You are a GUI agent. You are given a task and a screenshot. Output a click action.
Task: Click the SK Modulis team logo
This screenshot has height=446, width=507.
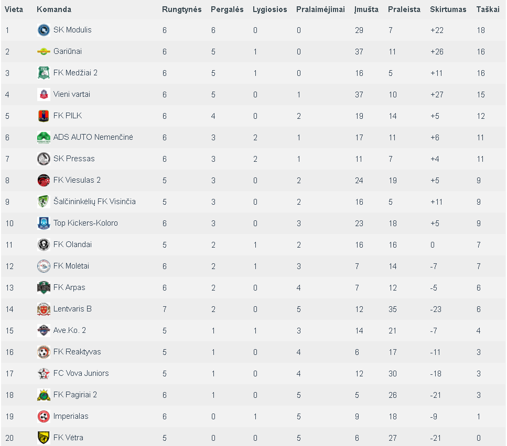coord(44,30)
